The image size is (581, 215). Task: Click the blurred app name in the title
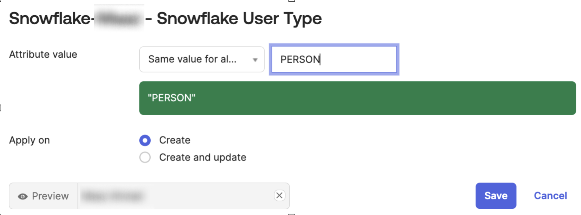pyautogui.click(x=118, y=19)
